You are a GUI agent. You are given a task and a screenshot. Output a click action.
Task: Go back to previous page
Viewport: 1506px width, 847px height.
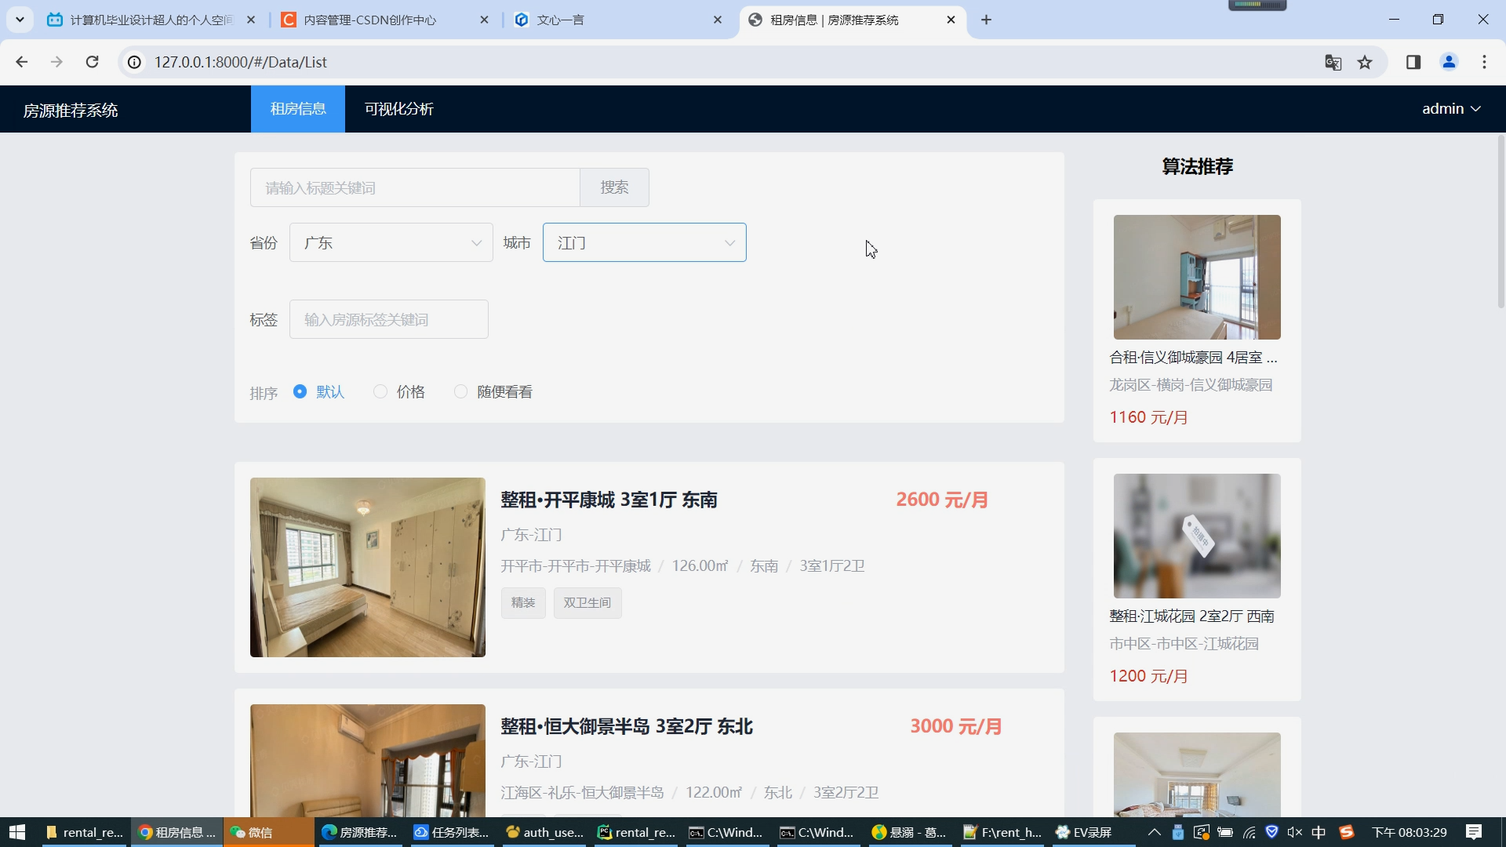pos(21,62)
